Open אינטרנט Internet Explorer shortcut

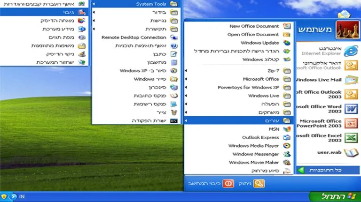[328, 51]
